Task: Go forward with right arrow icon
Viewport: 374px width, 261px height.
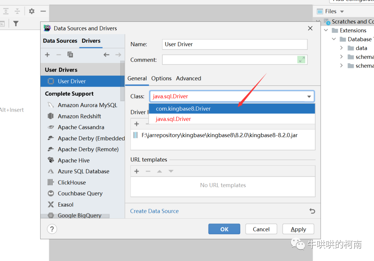Action: click(118, 55)
